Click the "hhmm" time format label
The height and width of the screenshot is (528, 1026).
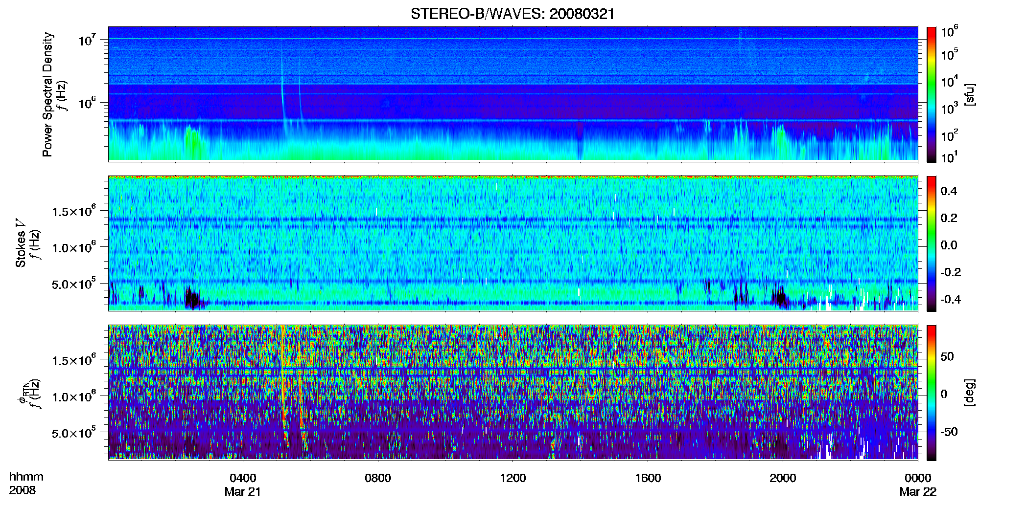pyautogui.click(x=26, y=477)
